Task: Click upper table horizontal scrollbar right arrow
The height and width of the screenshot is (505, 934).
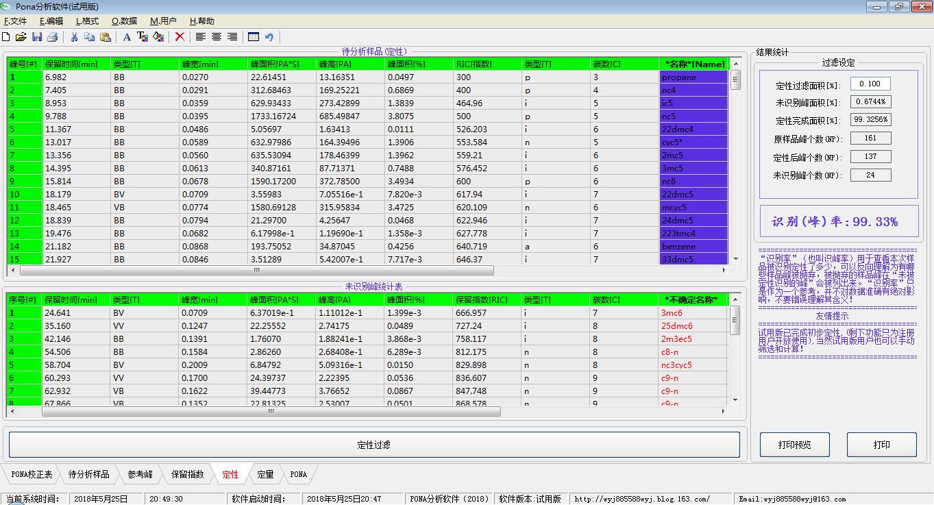Action: tap(724, 270)
